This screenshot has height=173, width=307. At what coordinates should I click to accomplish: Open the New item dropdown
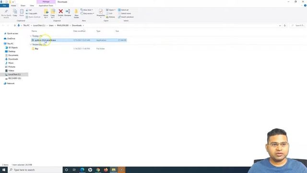(87, 10)
